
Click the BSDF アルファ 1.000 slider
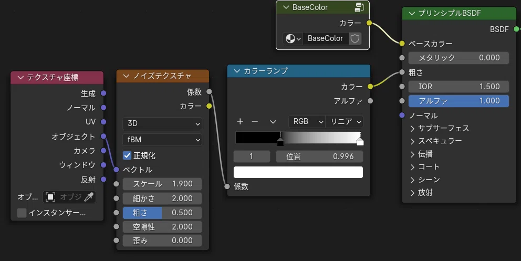459,101
